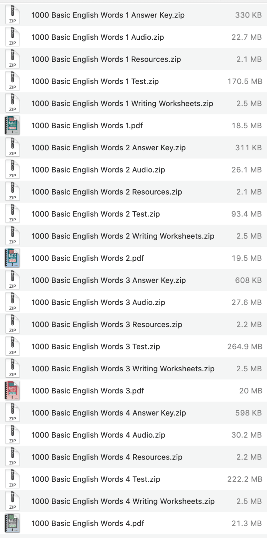The width and height of the screenshot is (267, 538).
Task: Select the ZIP icon for 1000 Basic English Words 4 Audio
Action: click(x=13, y=435)
